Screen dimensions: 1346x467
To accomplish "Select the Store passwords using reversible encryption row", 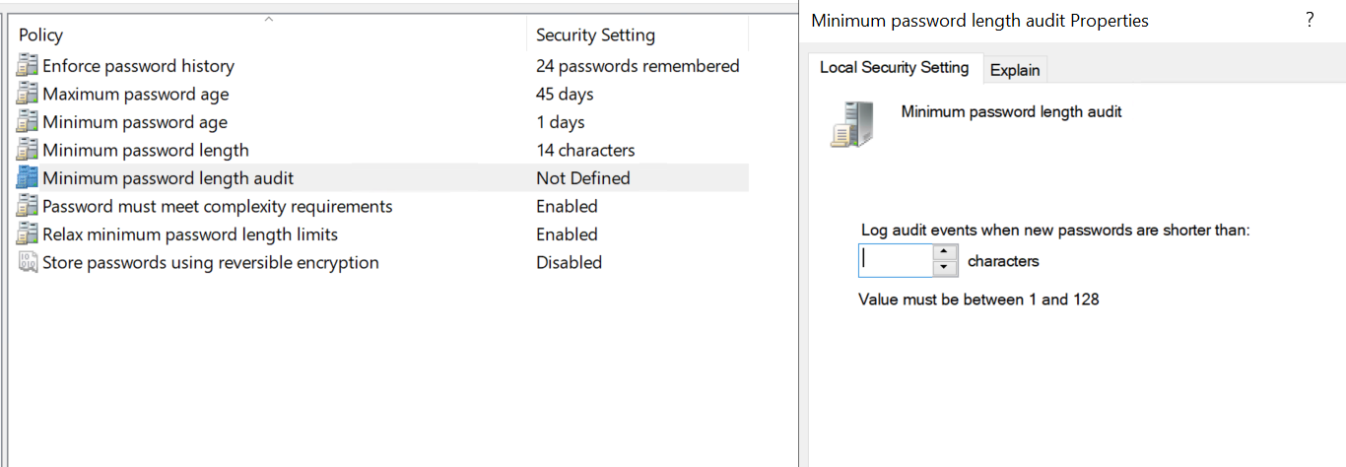I will [x=210, y=263].
